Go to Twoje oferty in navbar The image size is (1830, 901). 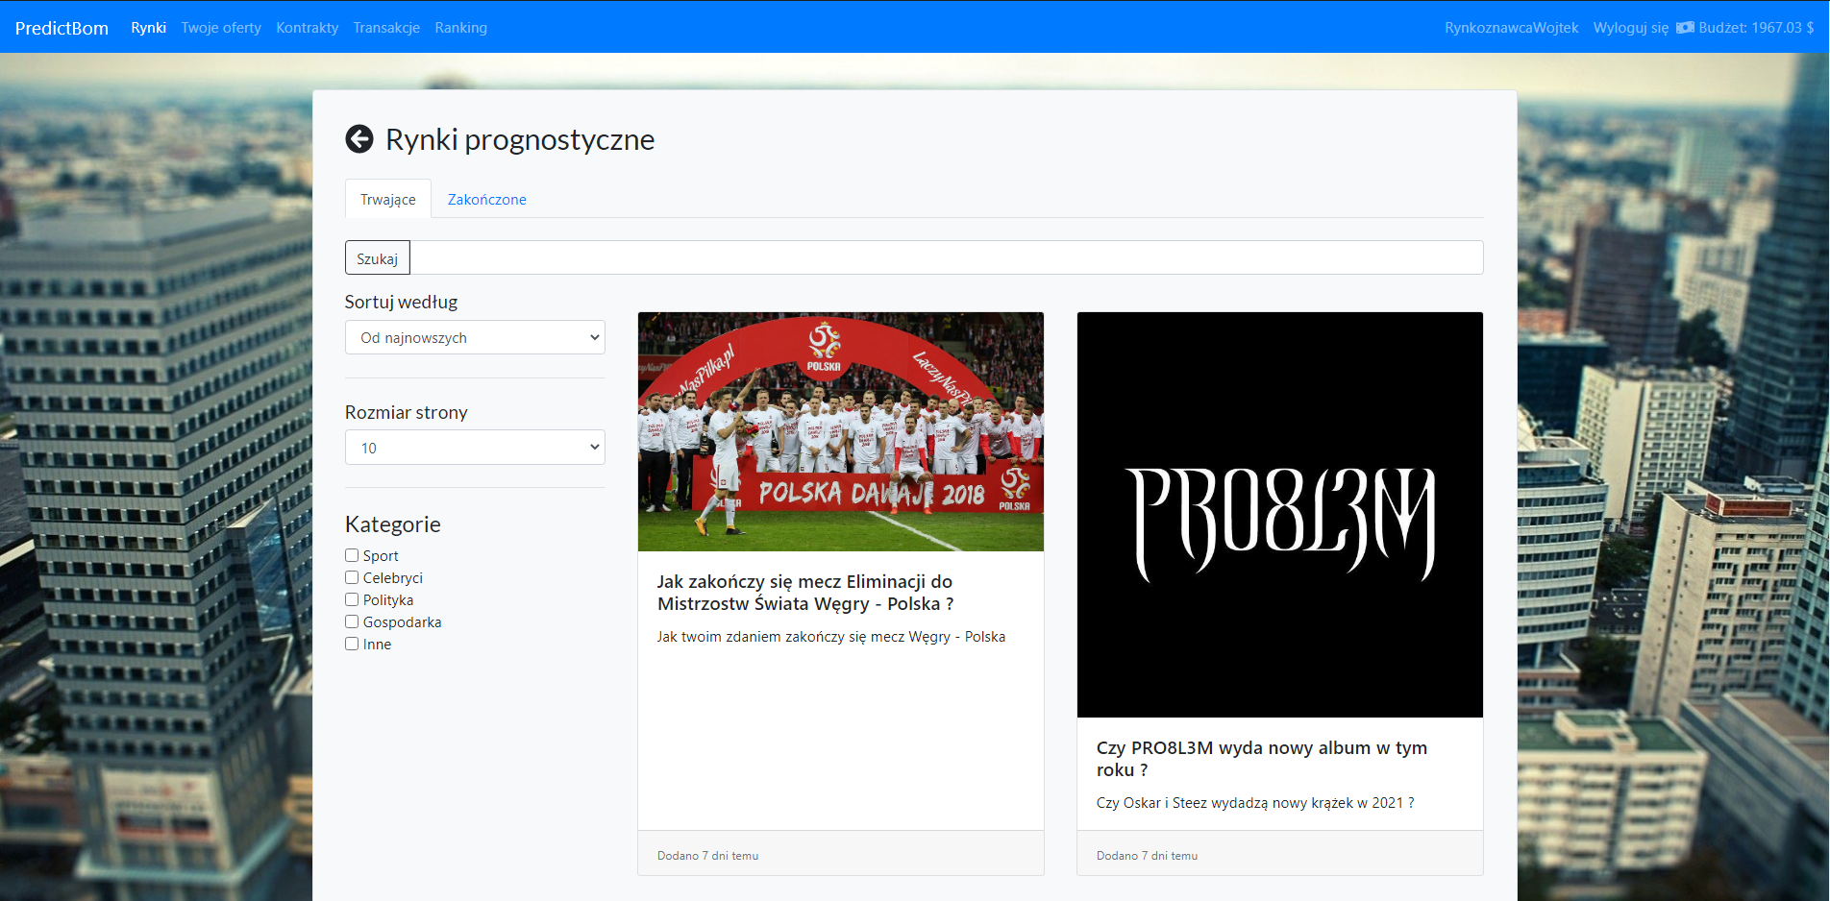point(221,28)
